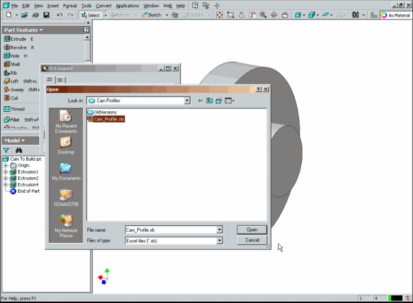Choose the Shell feature tool
Image resolution: width=413 pixels, height=303 pixels.
pyautogui.click(x=12, y=64)
